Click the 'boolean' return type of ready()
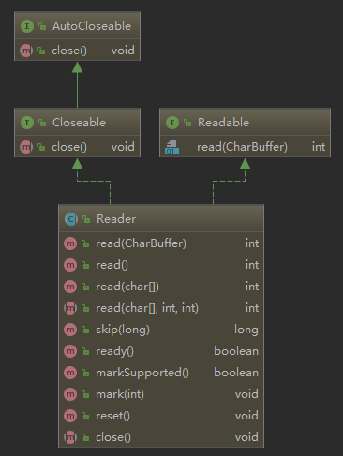Viewport: 343px width, 456px height. [x=236, y=351]
